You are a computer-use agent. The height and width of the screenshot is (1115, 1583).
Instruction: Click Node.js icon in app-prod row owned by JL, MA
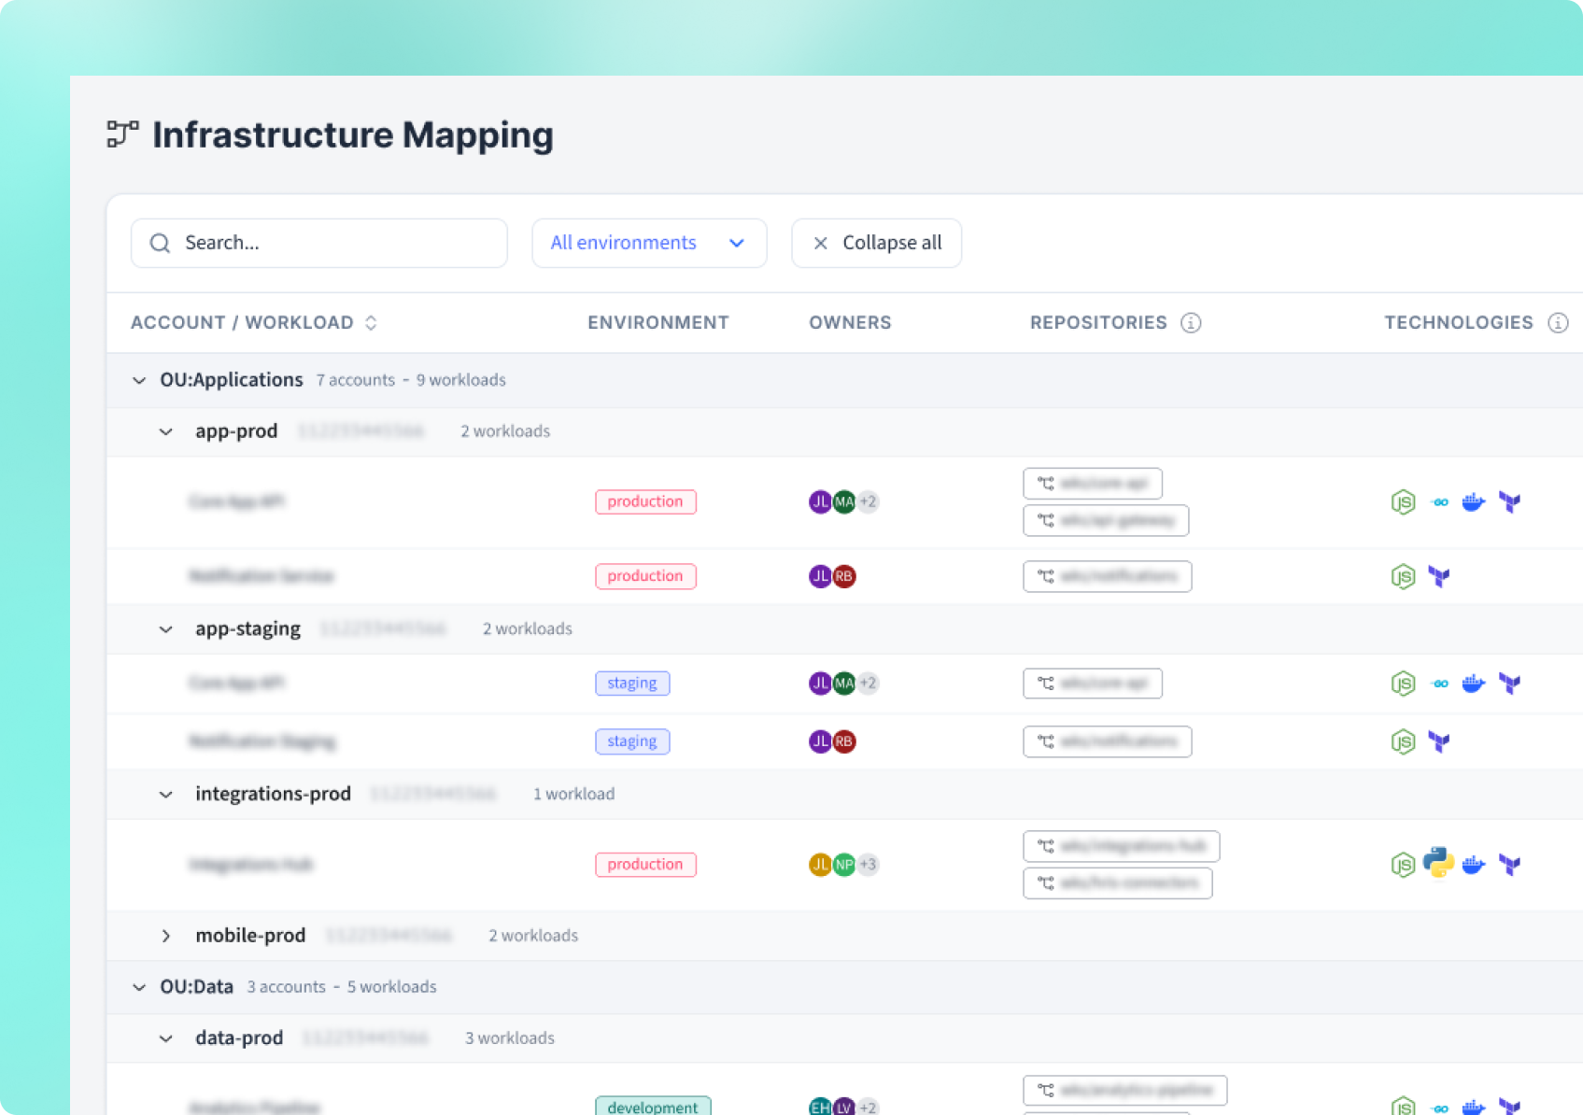(x=1403, y=502)
